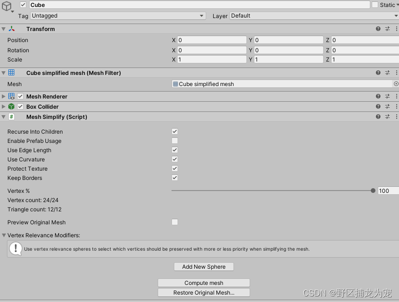Disable the Use Curvature checkbox

click(x=174, y=159)
